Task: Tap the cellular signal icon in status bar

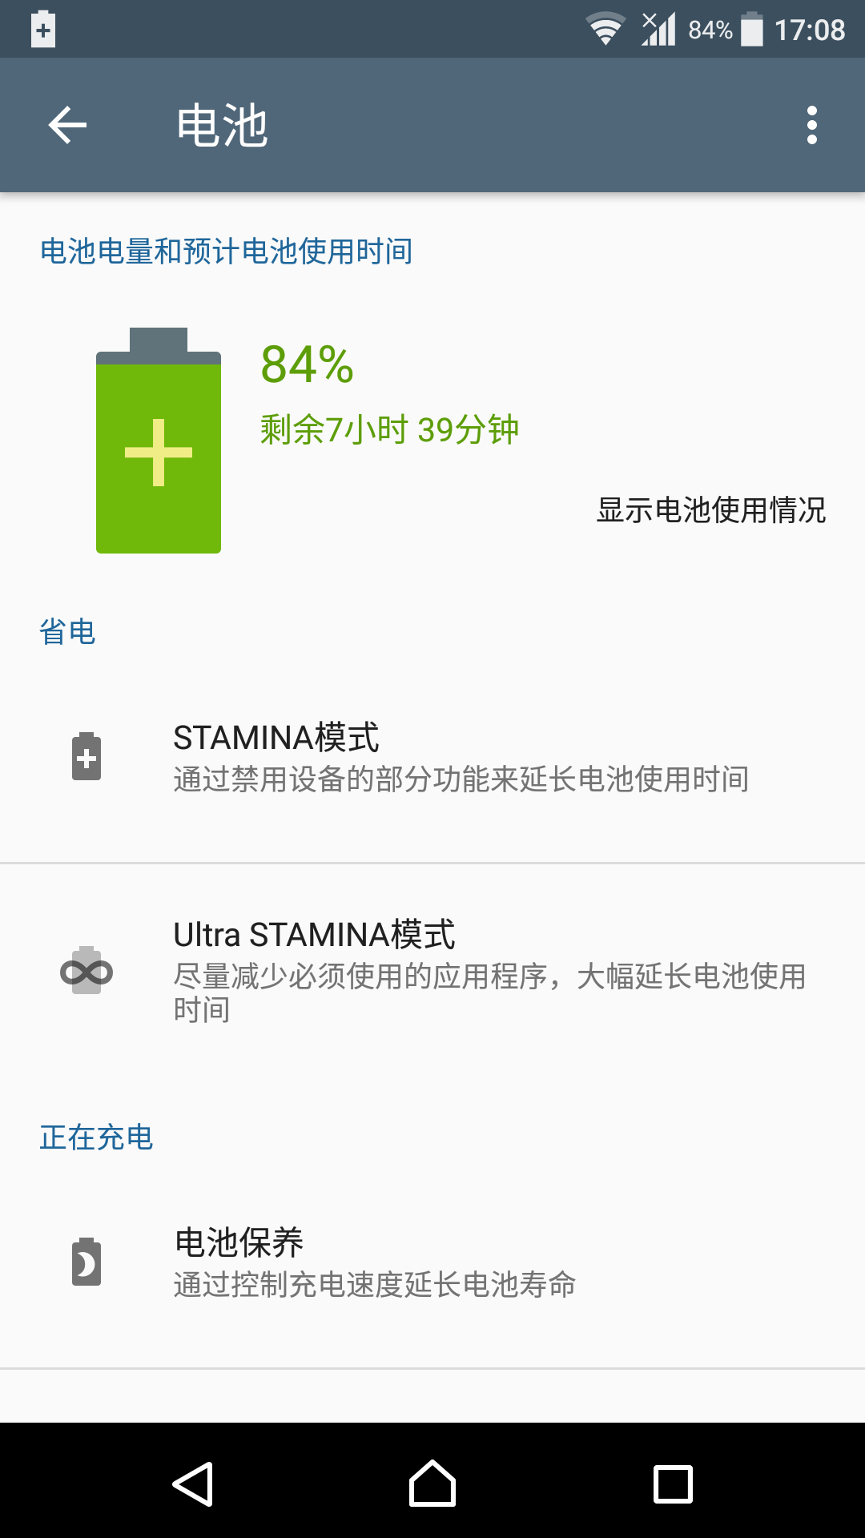Action: [658, 30]
